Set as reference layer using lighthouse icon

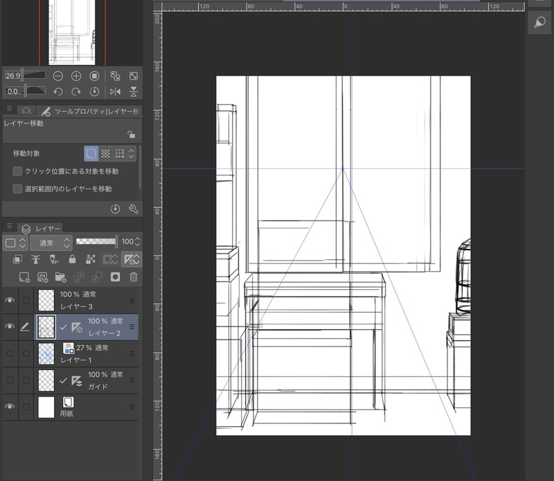pyautogui.click(x=36, y=259)
